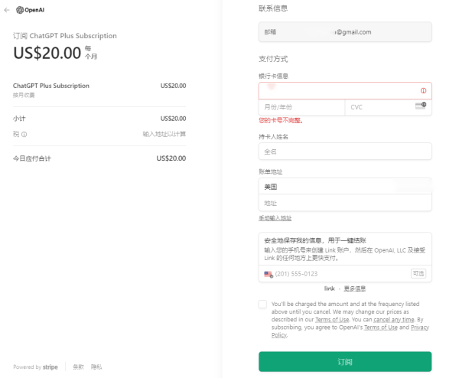Click the 今日应付合计 total label
Viewport: 459px width, 378px height.
32,158
